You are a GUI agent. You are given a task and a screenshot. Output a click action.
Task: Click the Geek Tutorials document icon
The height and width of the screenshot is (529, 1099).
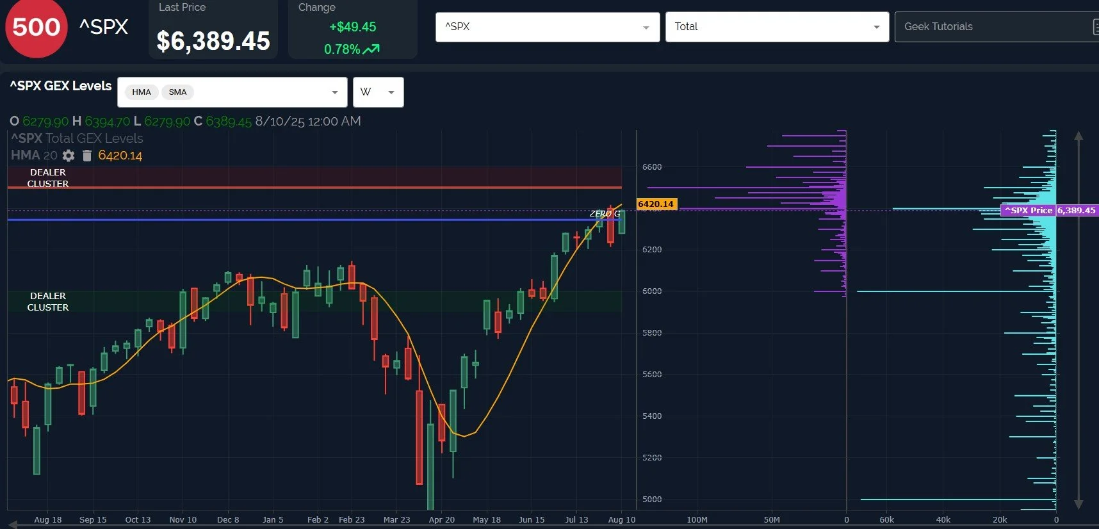pyautogui.click(x=1095, y=27)
